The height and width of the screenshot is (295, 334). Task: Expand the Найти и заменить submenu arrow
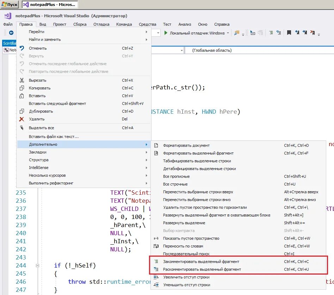[x=146, y=39]
